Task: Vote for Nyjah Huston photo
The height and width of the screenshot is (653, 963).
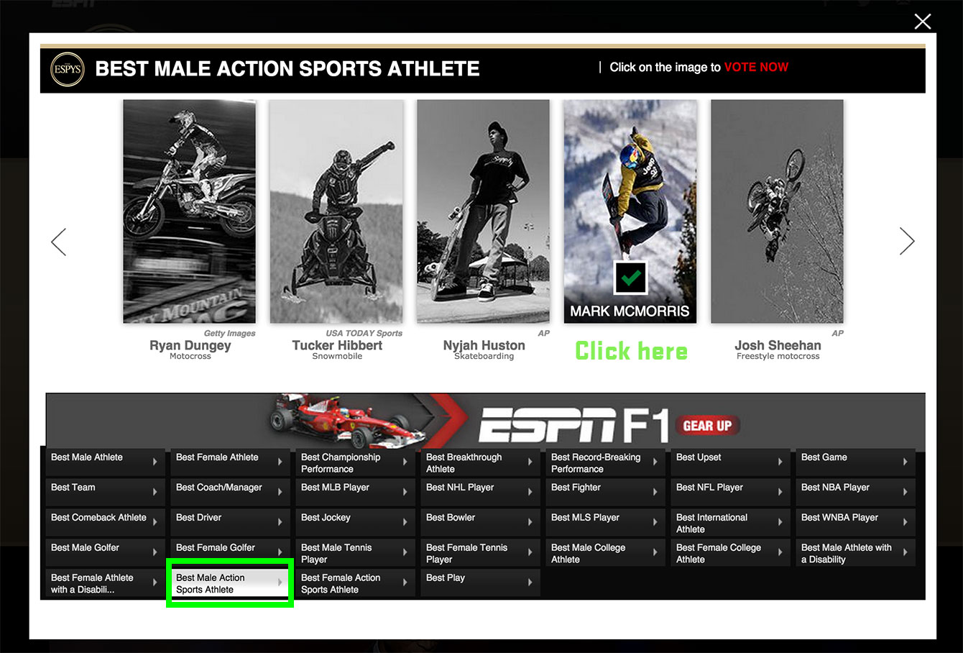Action: pyautogui.click(x=484, y=211)
